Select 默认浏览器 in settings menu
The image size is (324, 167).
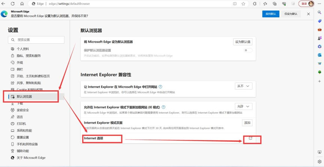pos(36,97)
